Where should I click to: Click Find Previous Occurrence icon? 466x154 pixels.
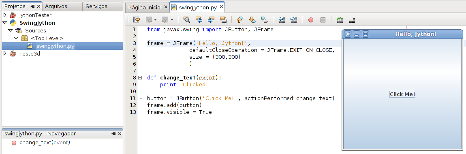click(199, 20)
